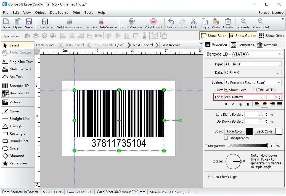This screenshot has height=196, width=286.
Task: Toggle the Show Ruler button
Action: coord(213,36)
